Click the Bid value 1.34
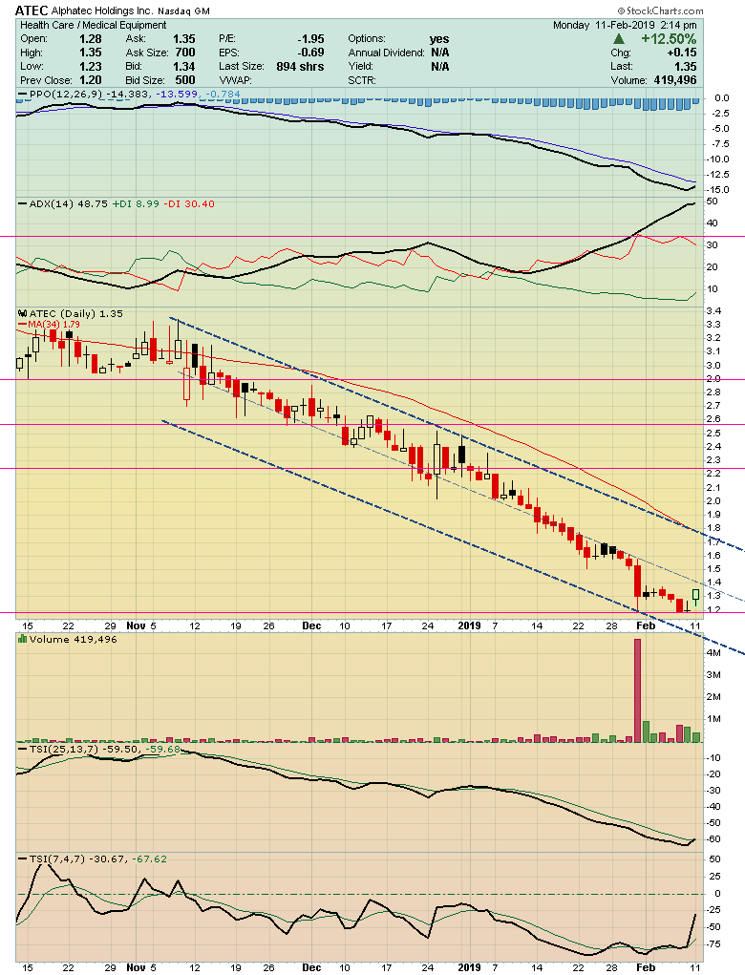The image size is (745, 975). tap(184, 67)
